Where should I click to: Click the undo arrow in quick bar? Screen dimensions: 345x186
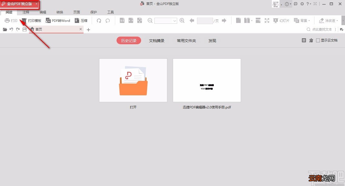pos(11,29)
